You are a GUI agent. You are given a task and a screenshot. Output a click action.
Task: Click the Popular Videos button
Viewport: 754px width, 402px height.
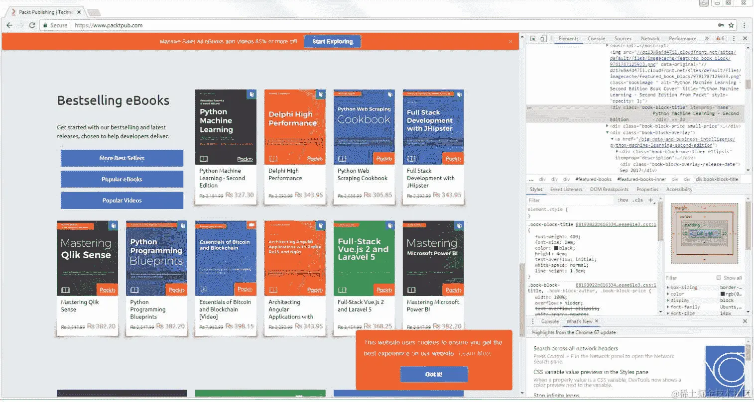coord(122,201)
